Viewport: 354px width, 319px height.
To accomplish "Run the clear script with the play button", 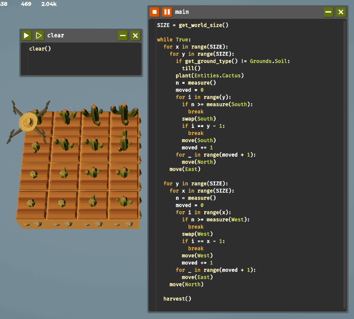I will 26,35.
